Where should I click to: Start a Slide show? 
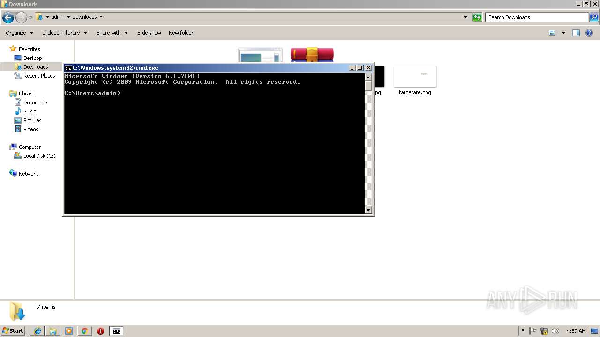tap(149, 33)
